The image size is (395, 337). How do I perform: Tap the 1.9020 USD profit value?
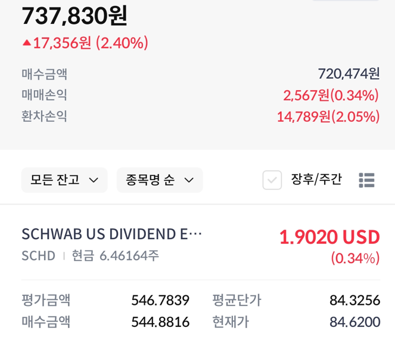coord(329,237)
